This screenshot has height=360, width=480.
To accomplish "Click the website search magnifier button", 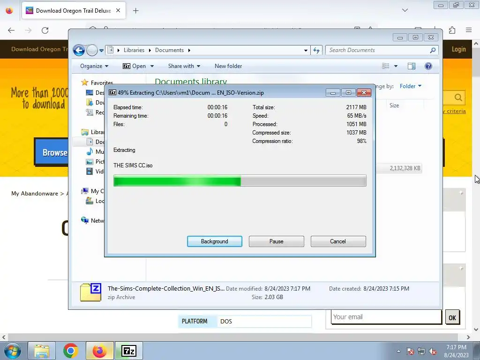I will pyautogui.click(x=458, y=97).
